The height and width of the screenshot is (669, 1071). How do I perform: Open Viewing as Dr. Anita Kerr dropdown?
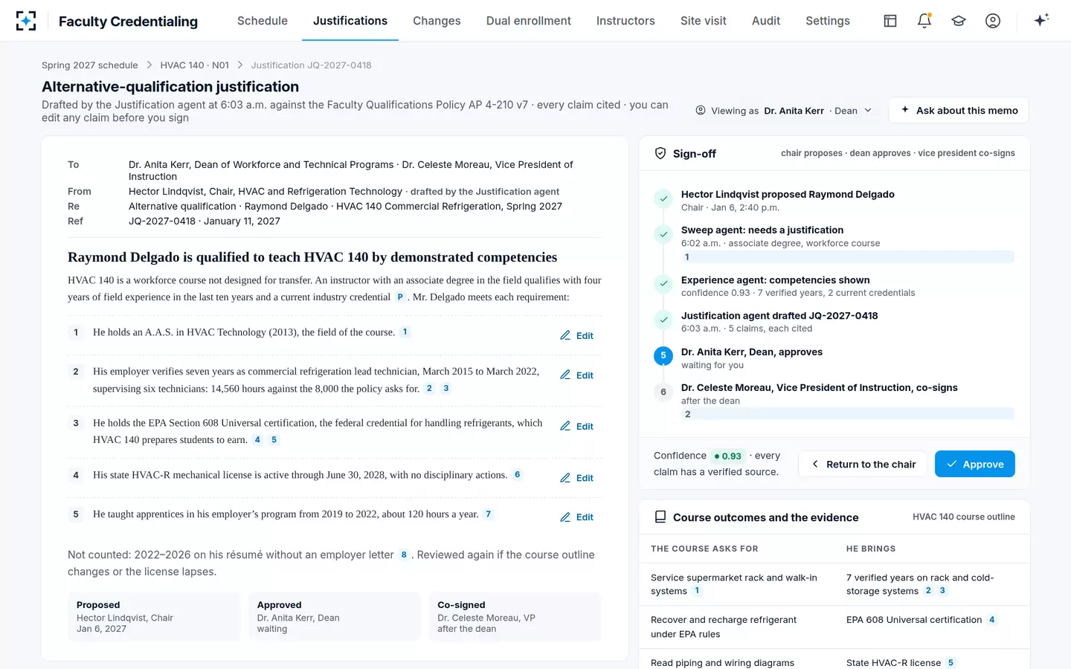pyautogui.click(x=784, y=111)
